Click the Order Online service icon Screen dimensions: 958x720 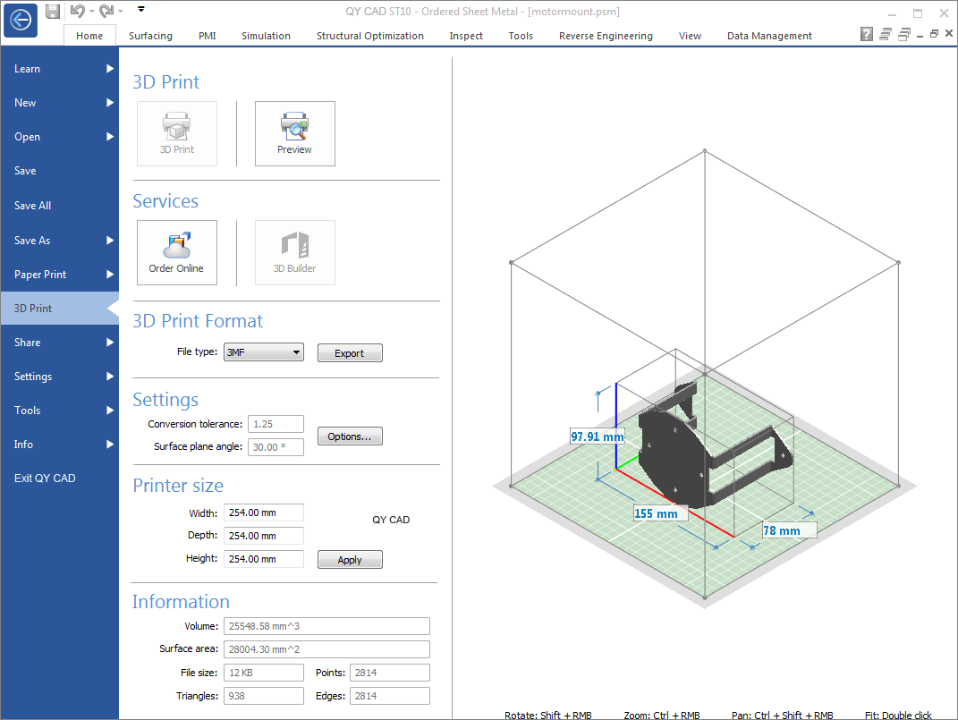pyautogui.click(x=176, y=252)
